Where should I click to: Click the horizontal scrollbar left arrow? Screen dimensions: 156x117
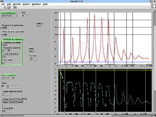pos(1,116)
